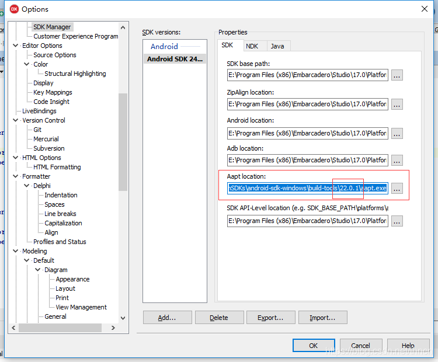Select Spaces formatter settings

point(54,204)
